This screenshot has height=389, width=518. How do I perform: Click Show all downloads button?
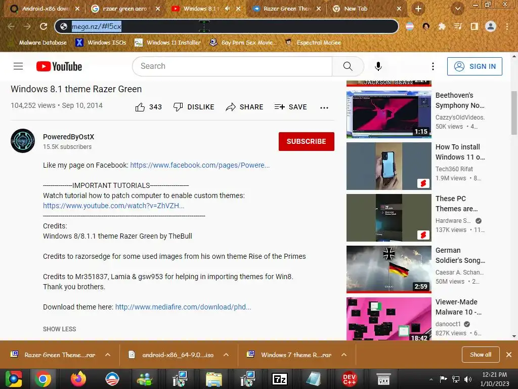tap(481, 355)
